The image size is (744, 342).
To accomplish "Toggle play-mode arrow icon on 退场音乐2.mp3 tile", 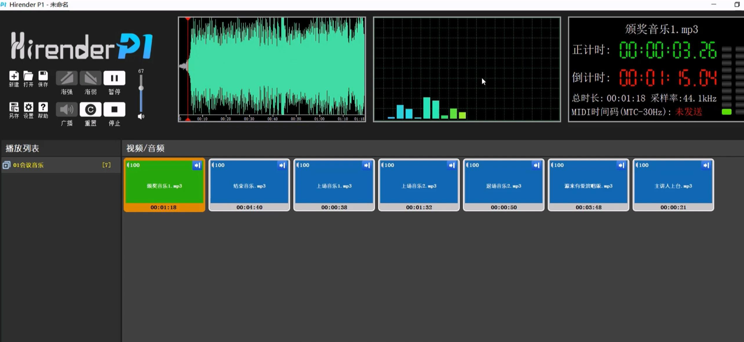I will point(536,165).
